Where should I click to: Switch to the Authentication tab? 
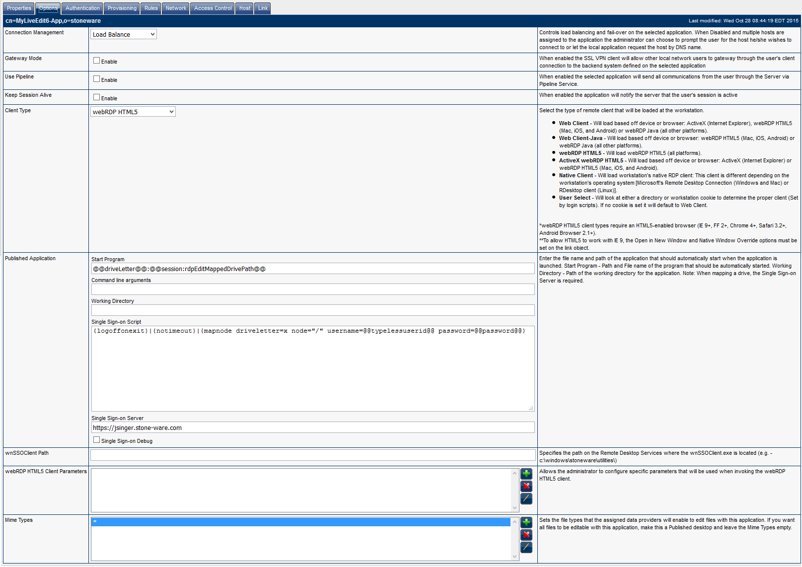(82, 8)
